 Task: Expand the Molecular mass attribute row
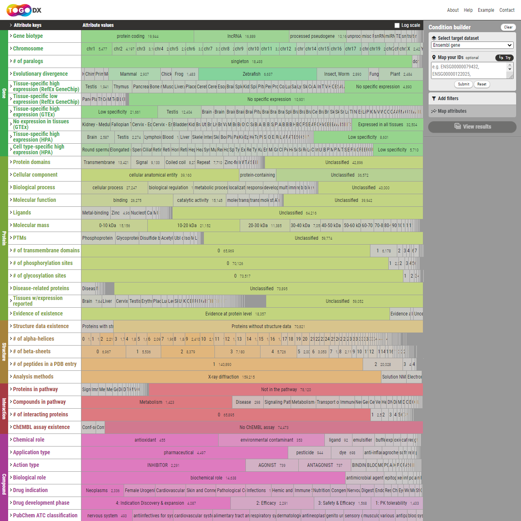(31, 225)
